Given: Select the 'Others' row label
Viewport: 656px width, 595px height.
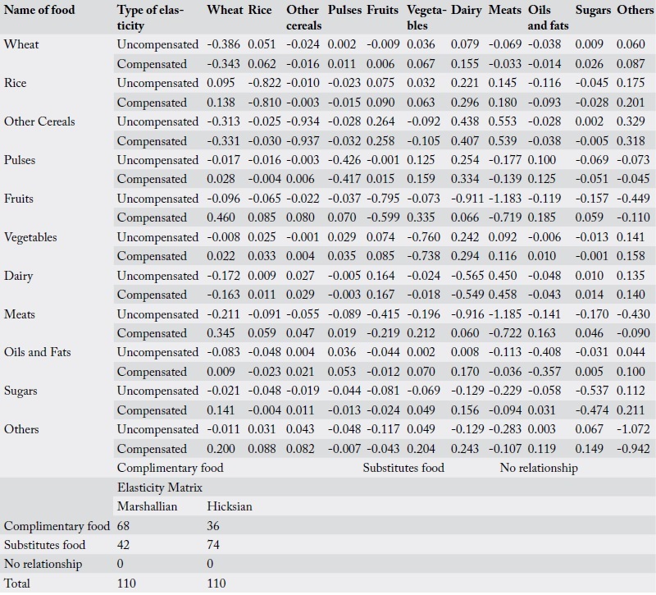Looking at the screenshot, I should (x=21, y=429).
